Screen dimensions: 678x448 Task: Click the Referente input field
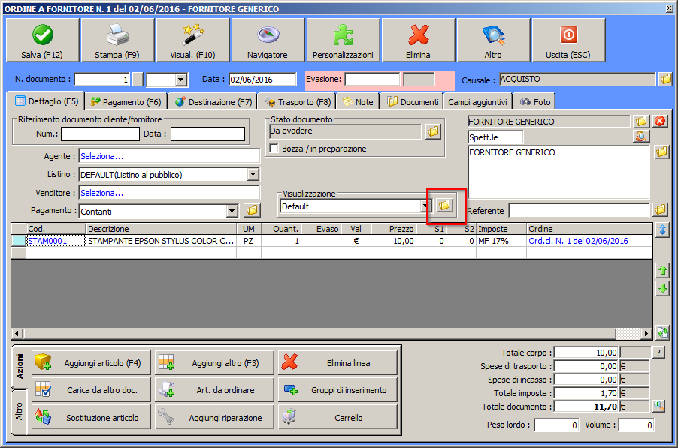[x=579, y=211]
